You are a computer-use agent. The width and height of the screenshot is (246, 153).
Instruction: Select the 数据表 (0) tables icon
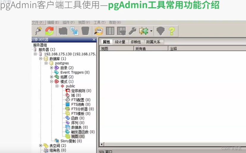tap(68, 127)
